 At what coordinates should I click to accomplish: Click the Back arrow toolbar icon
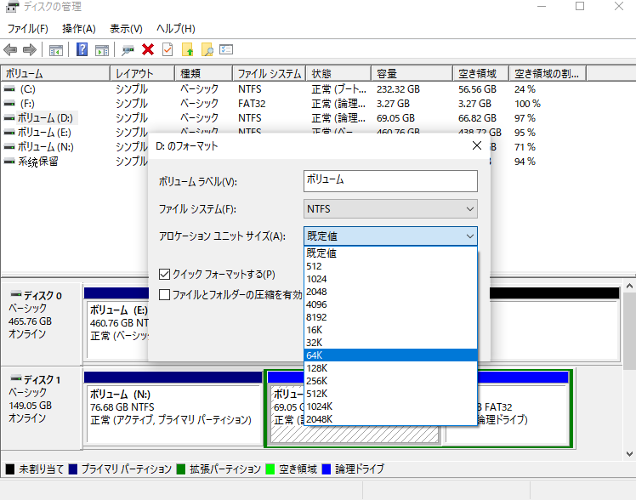tap(10, 50)
